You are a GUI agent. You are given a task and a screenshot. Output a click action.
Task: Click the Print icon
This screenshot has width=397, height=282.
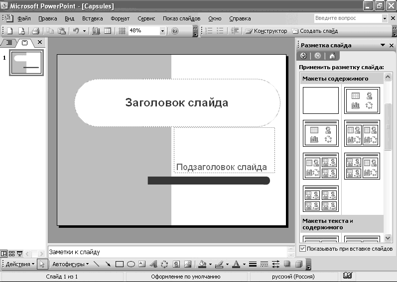(x=36, y=31)
